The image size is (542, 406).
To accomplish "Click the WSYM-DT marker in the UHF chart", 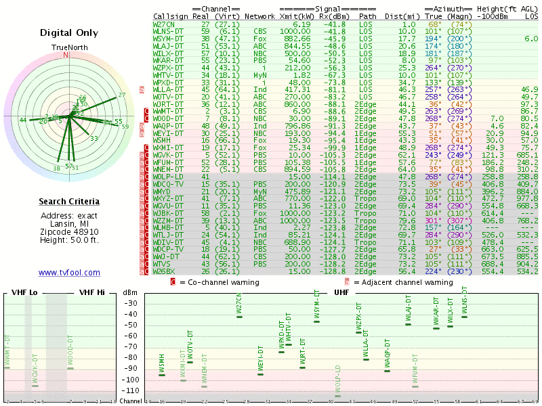I will [x=316, y=321].
